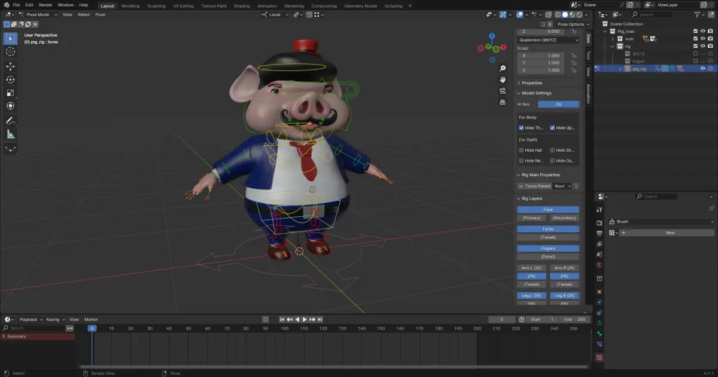Image resolution: width=718 pixels, height=377 pixels.
Task: Click the Arm.L (IK) rig layer button
Action: pos(531,268)
